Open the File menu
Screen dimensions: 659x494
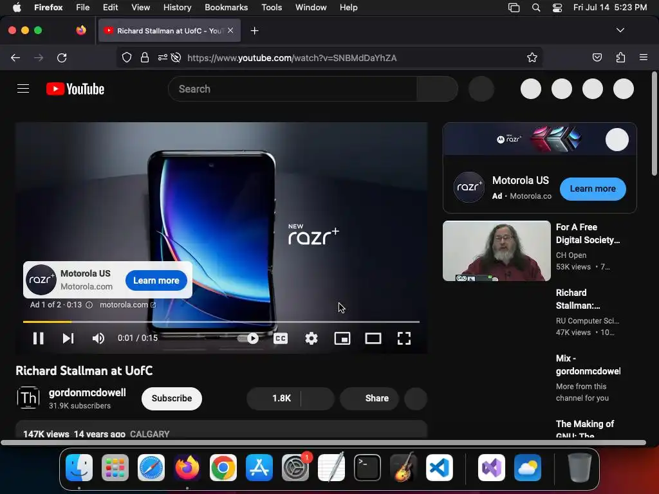(x=83, y=8)
